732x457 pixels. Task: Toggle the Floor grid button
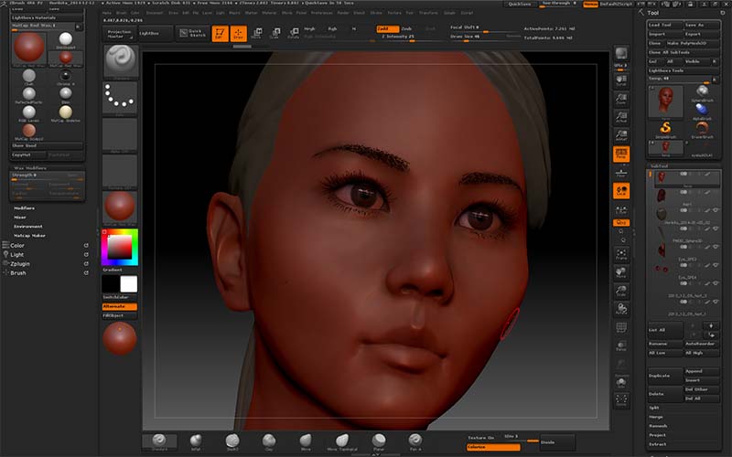(621, 173)
